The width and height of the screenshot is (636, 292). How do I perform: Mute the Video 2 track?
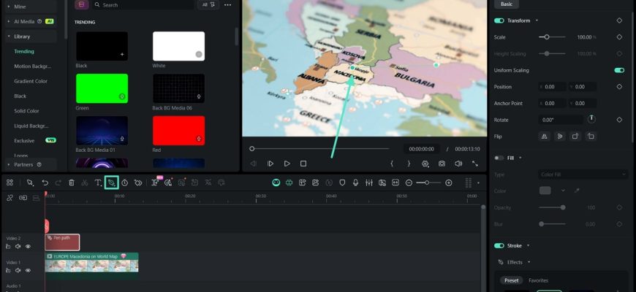[x=18, y=246]
